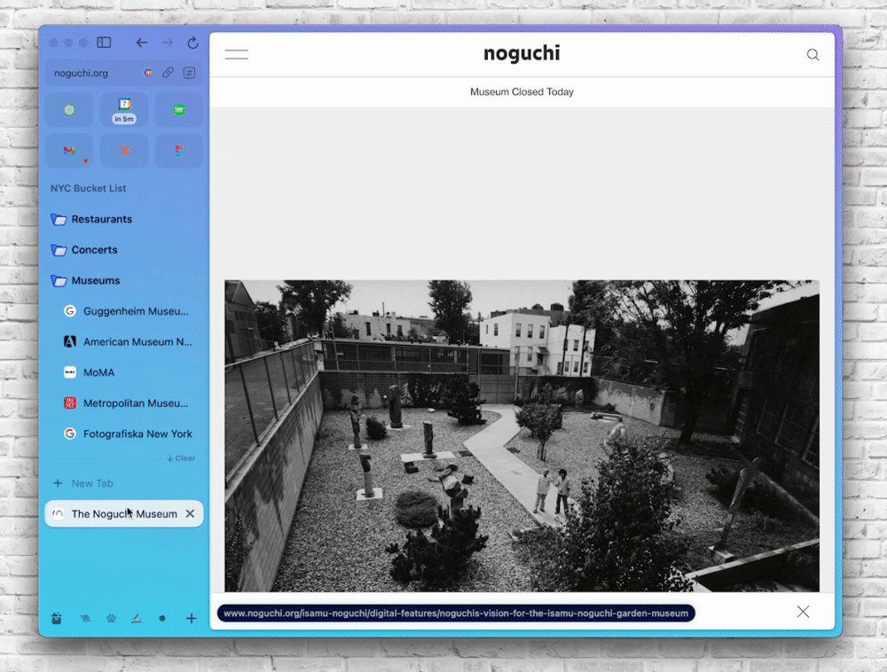887x672 pixels.
Task: Click the Clear button below pinned tabs
Action: [x=181, y=458]
